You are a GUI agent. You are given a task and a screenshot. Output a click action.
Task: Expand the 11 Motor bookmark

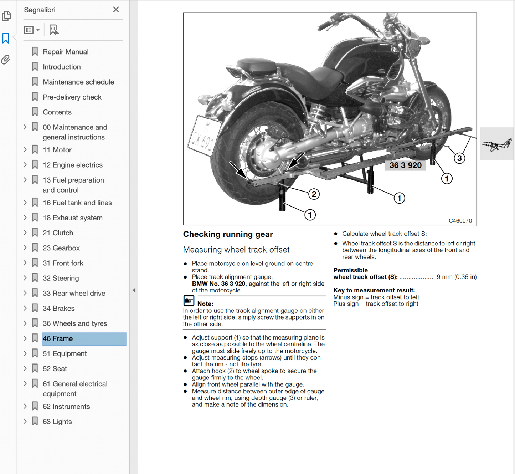tap(25, 150)
